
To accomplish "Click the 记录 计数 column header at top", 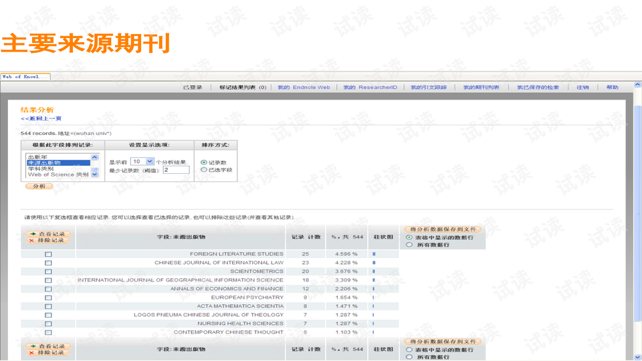I will coord(306,237).
